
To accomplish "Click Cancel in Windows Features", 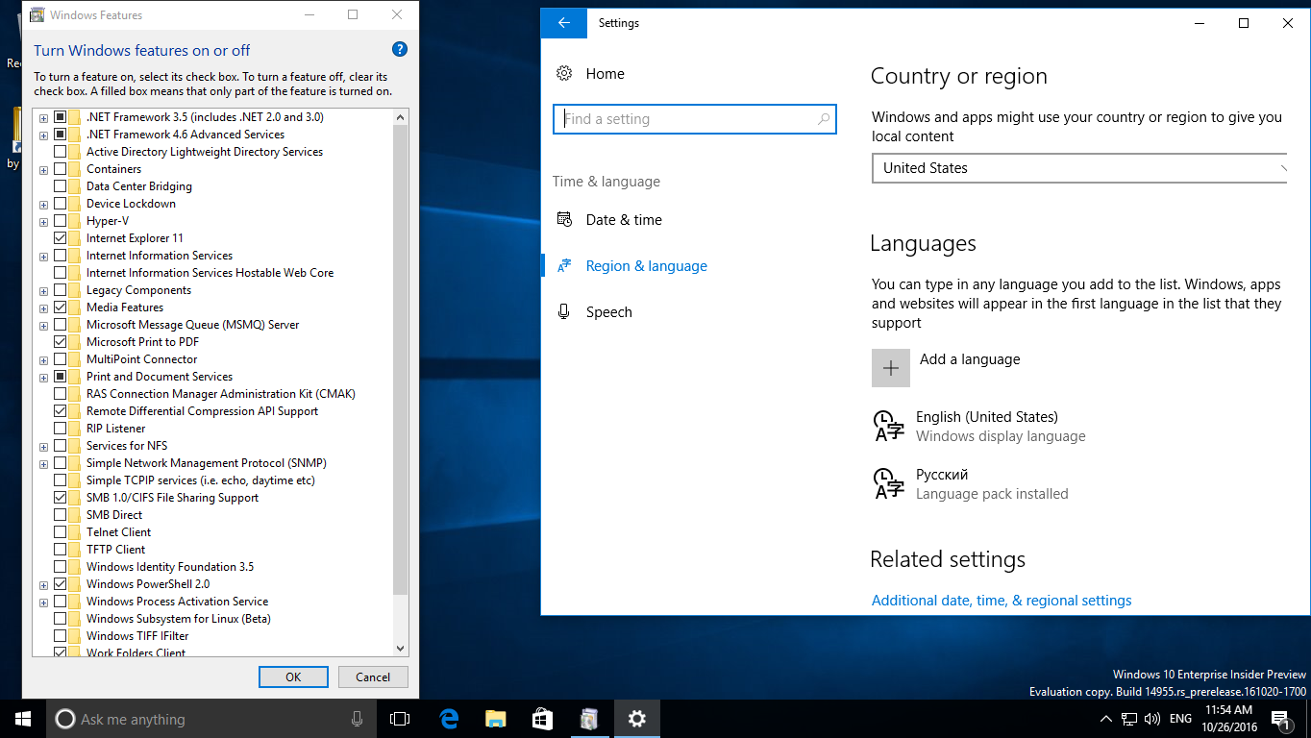I will pos(373,676).
